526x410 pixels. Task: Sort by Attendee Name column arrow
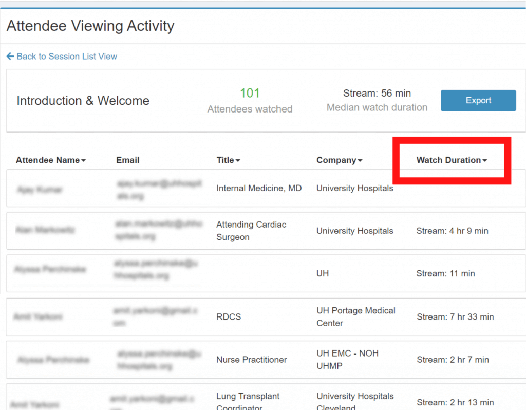click(x=83, y=161)
